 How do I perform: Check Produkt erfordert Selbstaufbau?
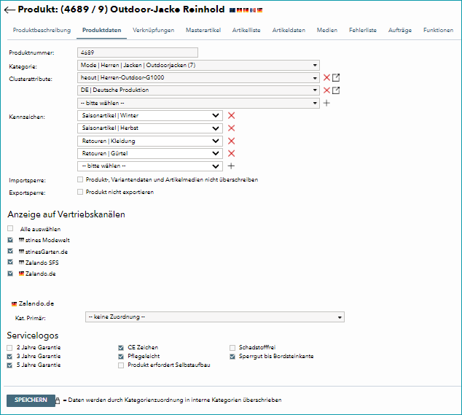point(121,365)
